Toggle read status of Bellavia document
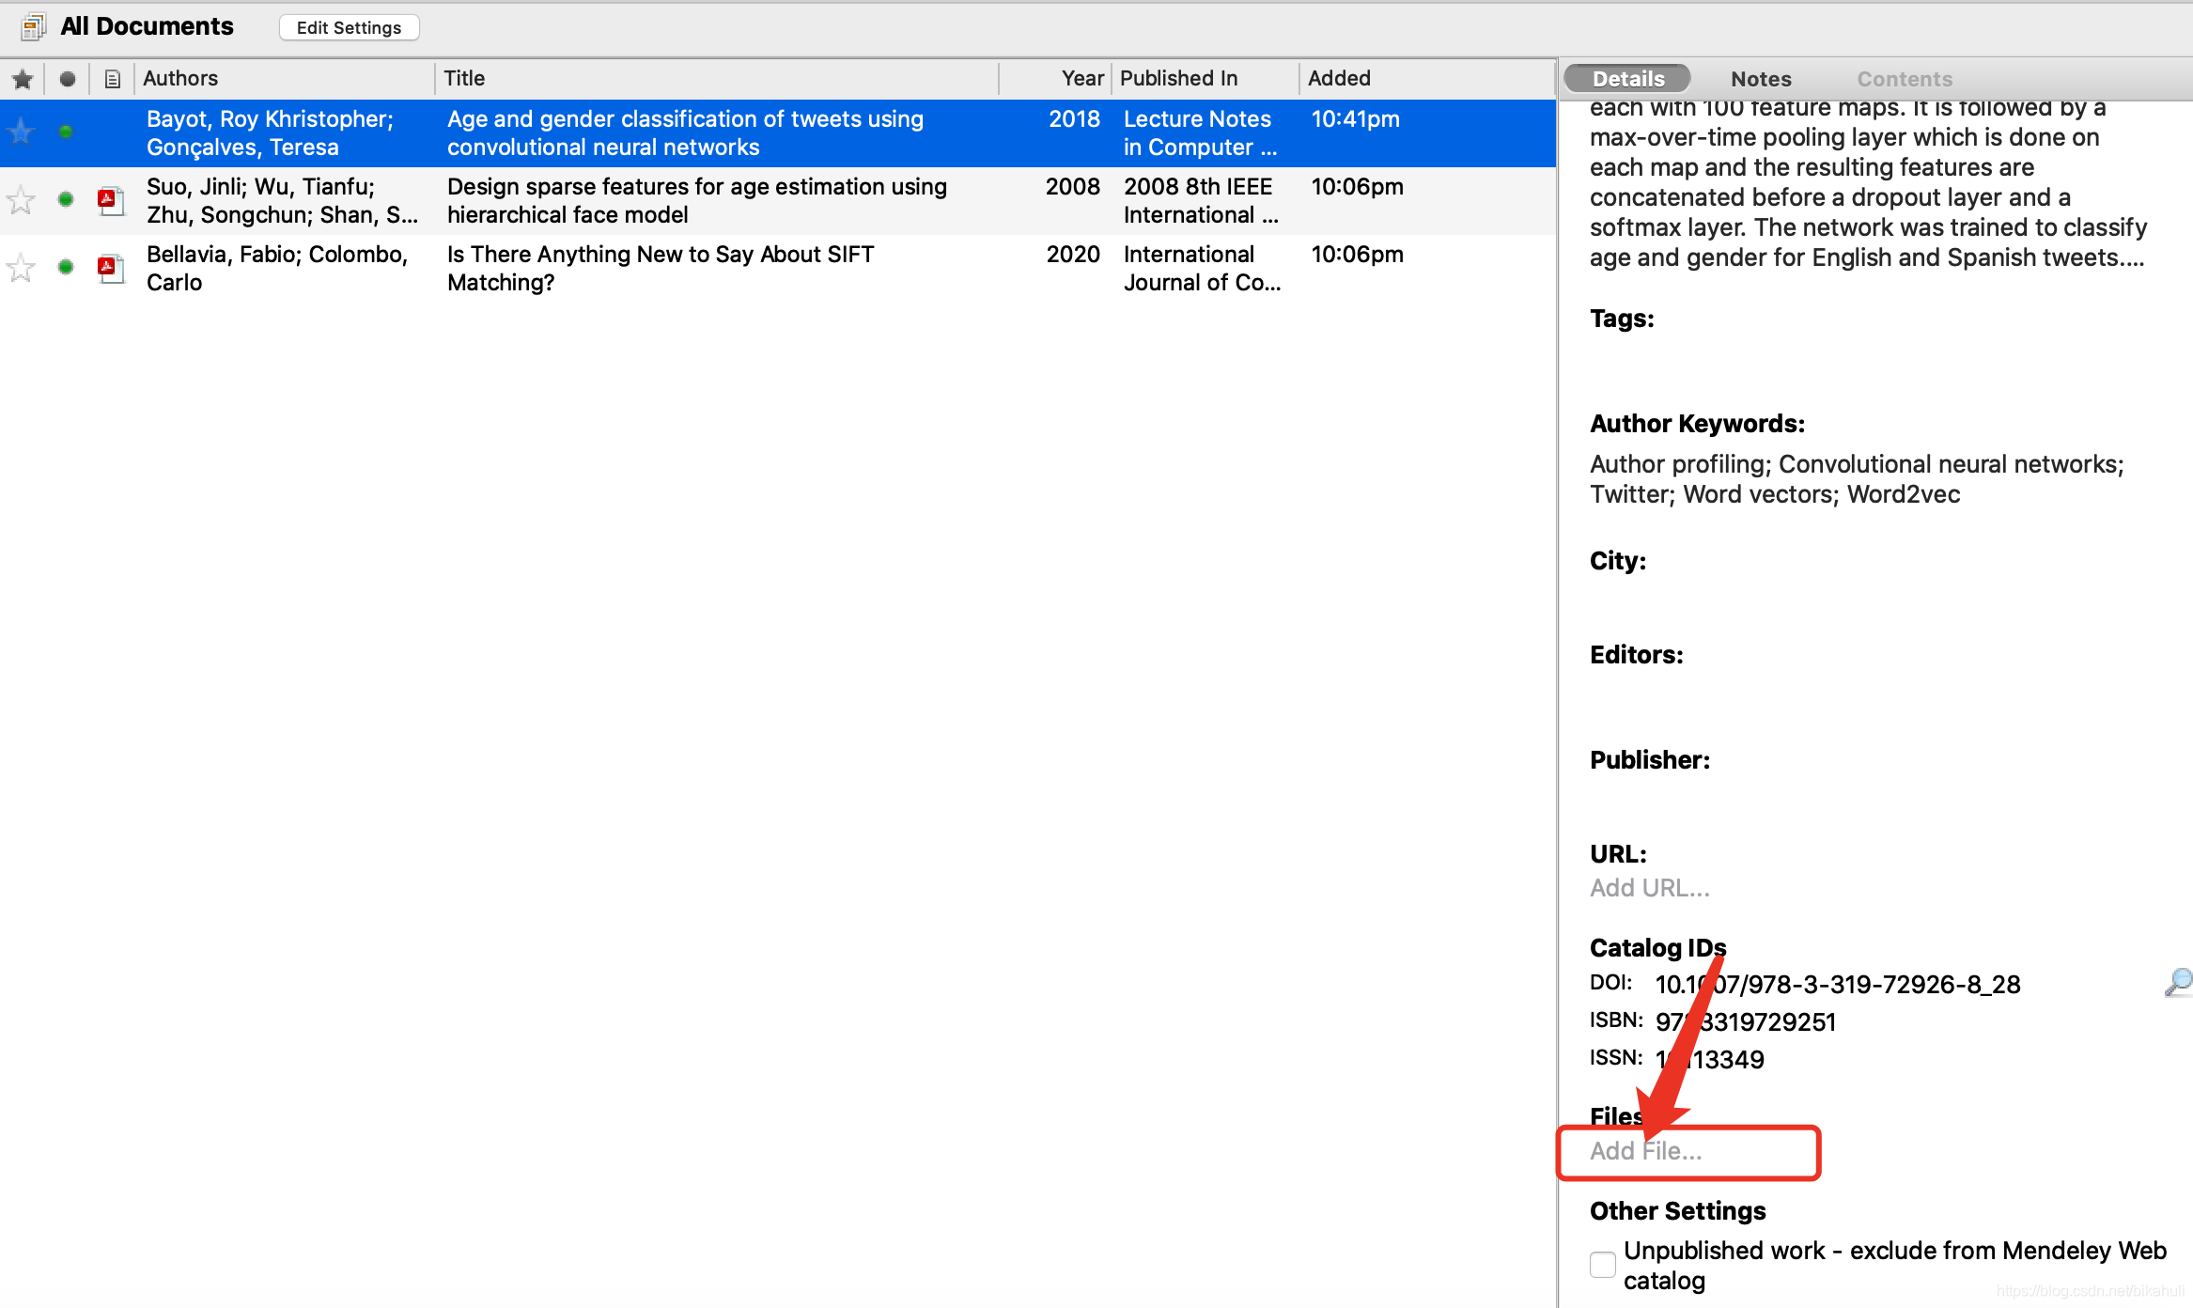The width and height of the screenshot is (2193, 1308). [x=65, y=267]
